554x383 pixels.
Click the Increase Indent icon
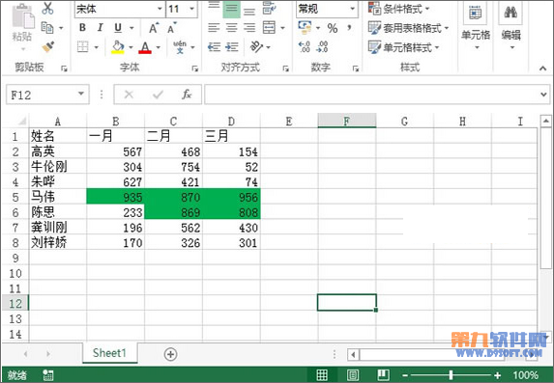232,46
